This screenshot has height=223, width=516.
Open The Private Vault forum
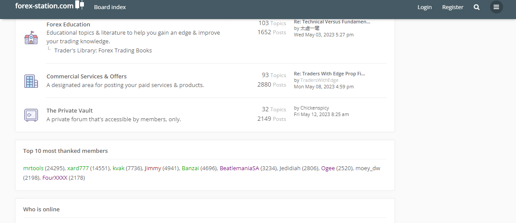pos(70,110)
